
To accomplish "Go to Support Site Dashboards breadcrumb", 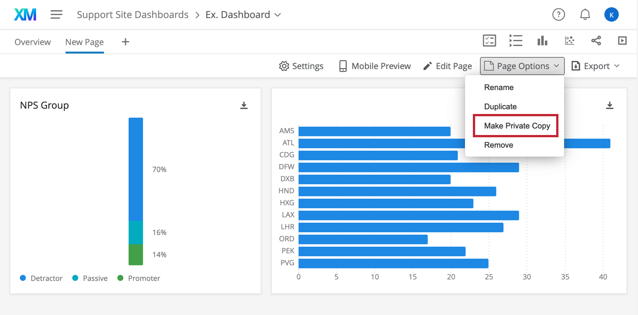I will [132, 15].
